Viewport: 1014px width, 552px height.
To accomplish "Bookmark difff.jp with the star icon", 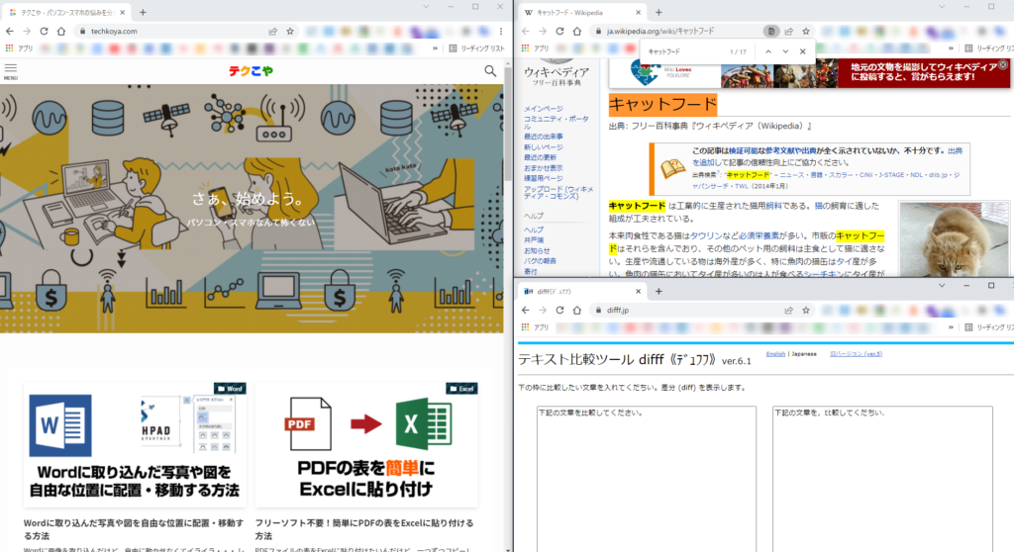I will tap(806, 311).
